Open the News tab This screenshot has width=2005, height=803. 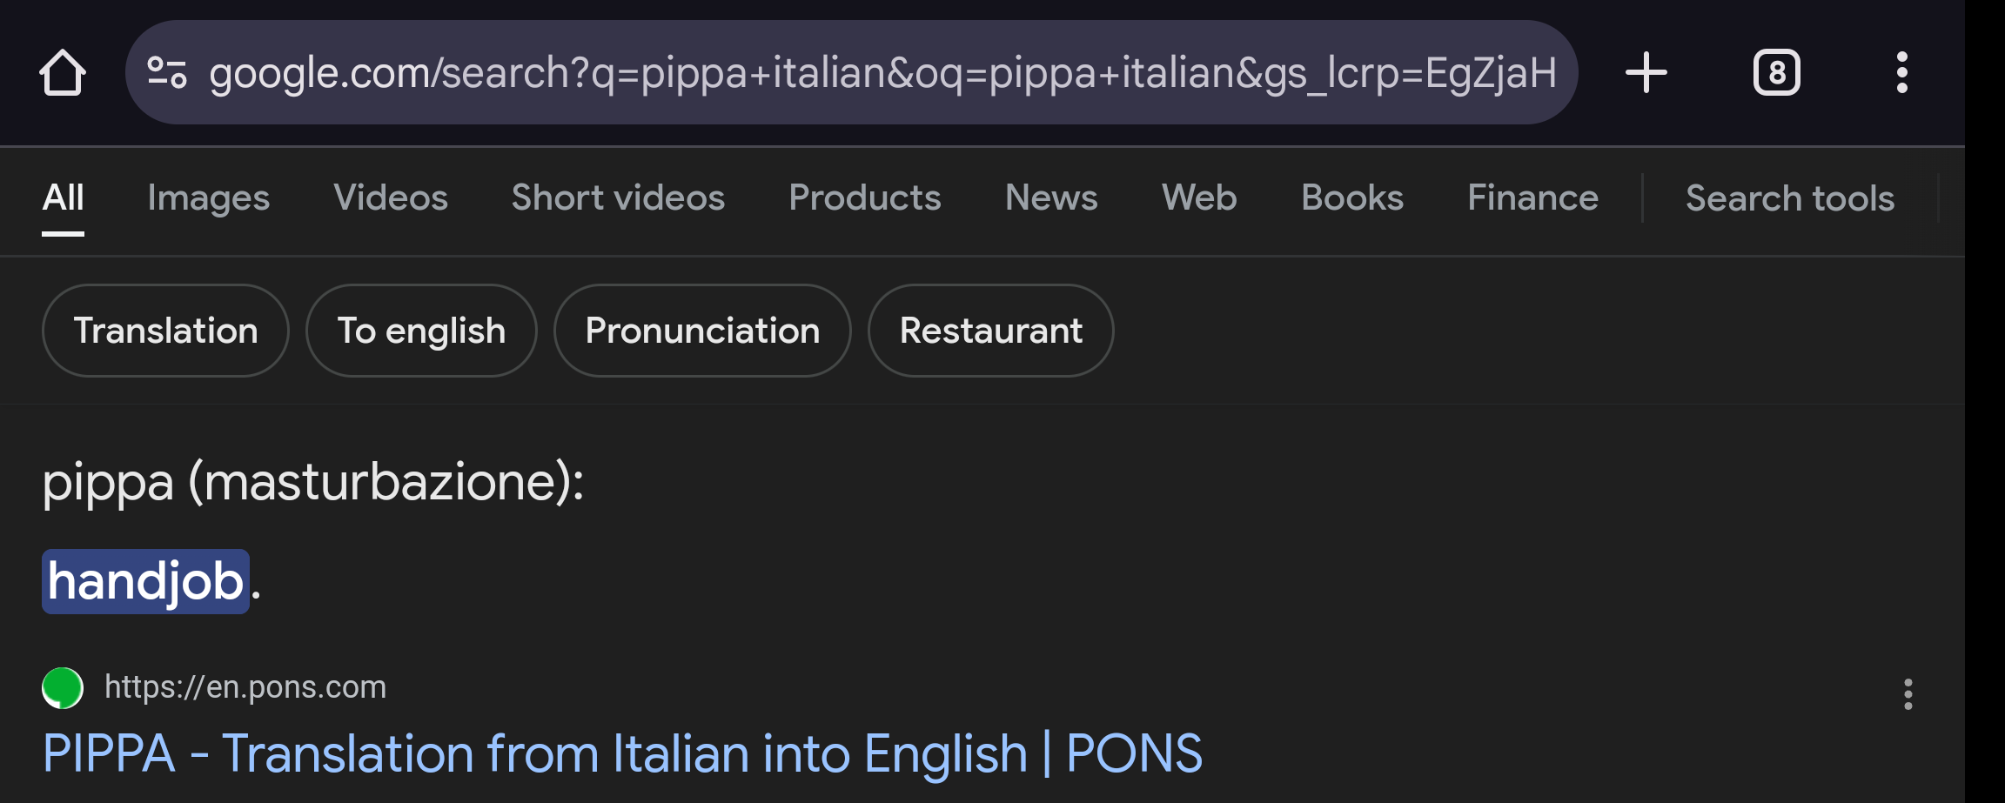click(1051, 198)
